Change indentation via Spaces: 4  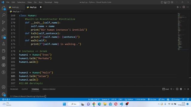pyautogui.click(x=105, y=100)
